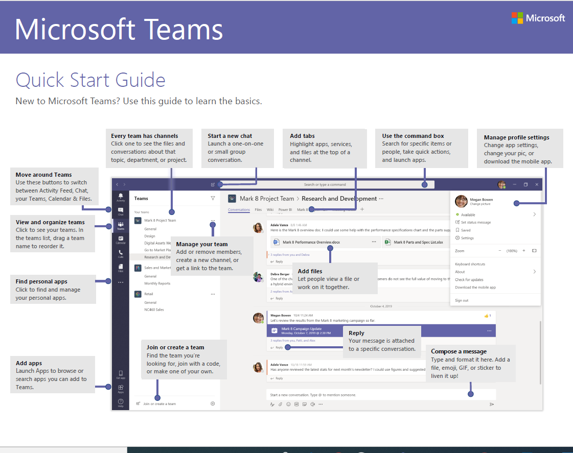The image size is (573, 453).
Task: Open the Chat section in sidebar
Action: [x=121, y=211]
